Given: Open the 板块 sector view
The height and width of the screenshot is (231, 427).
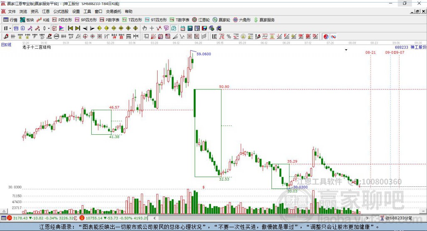Looking at the screenshot, I should point(27,20).
